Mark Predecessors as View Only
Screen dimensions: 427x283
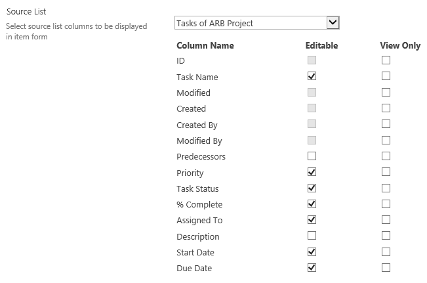pyautogui.click(x=386, y=156)
